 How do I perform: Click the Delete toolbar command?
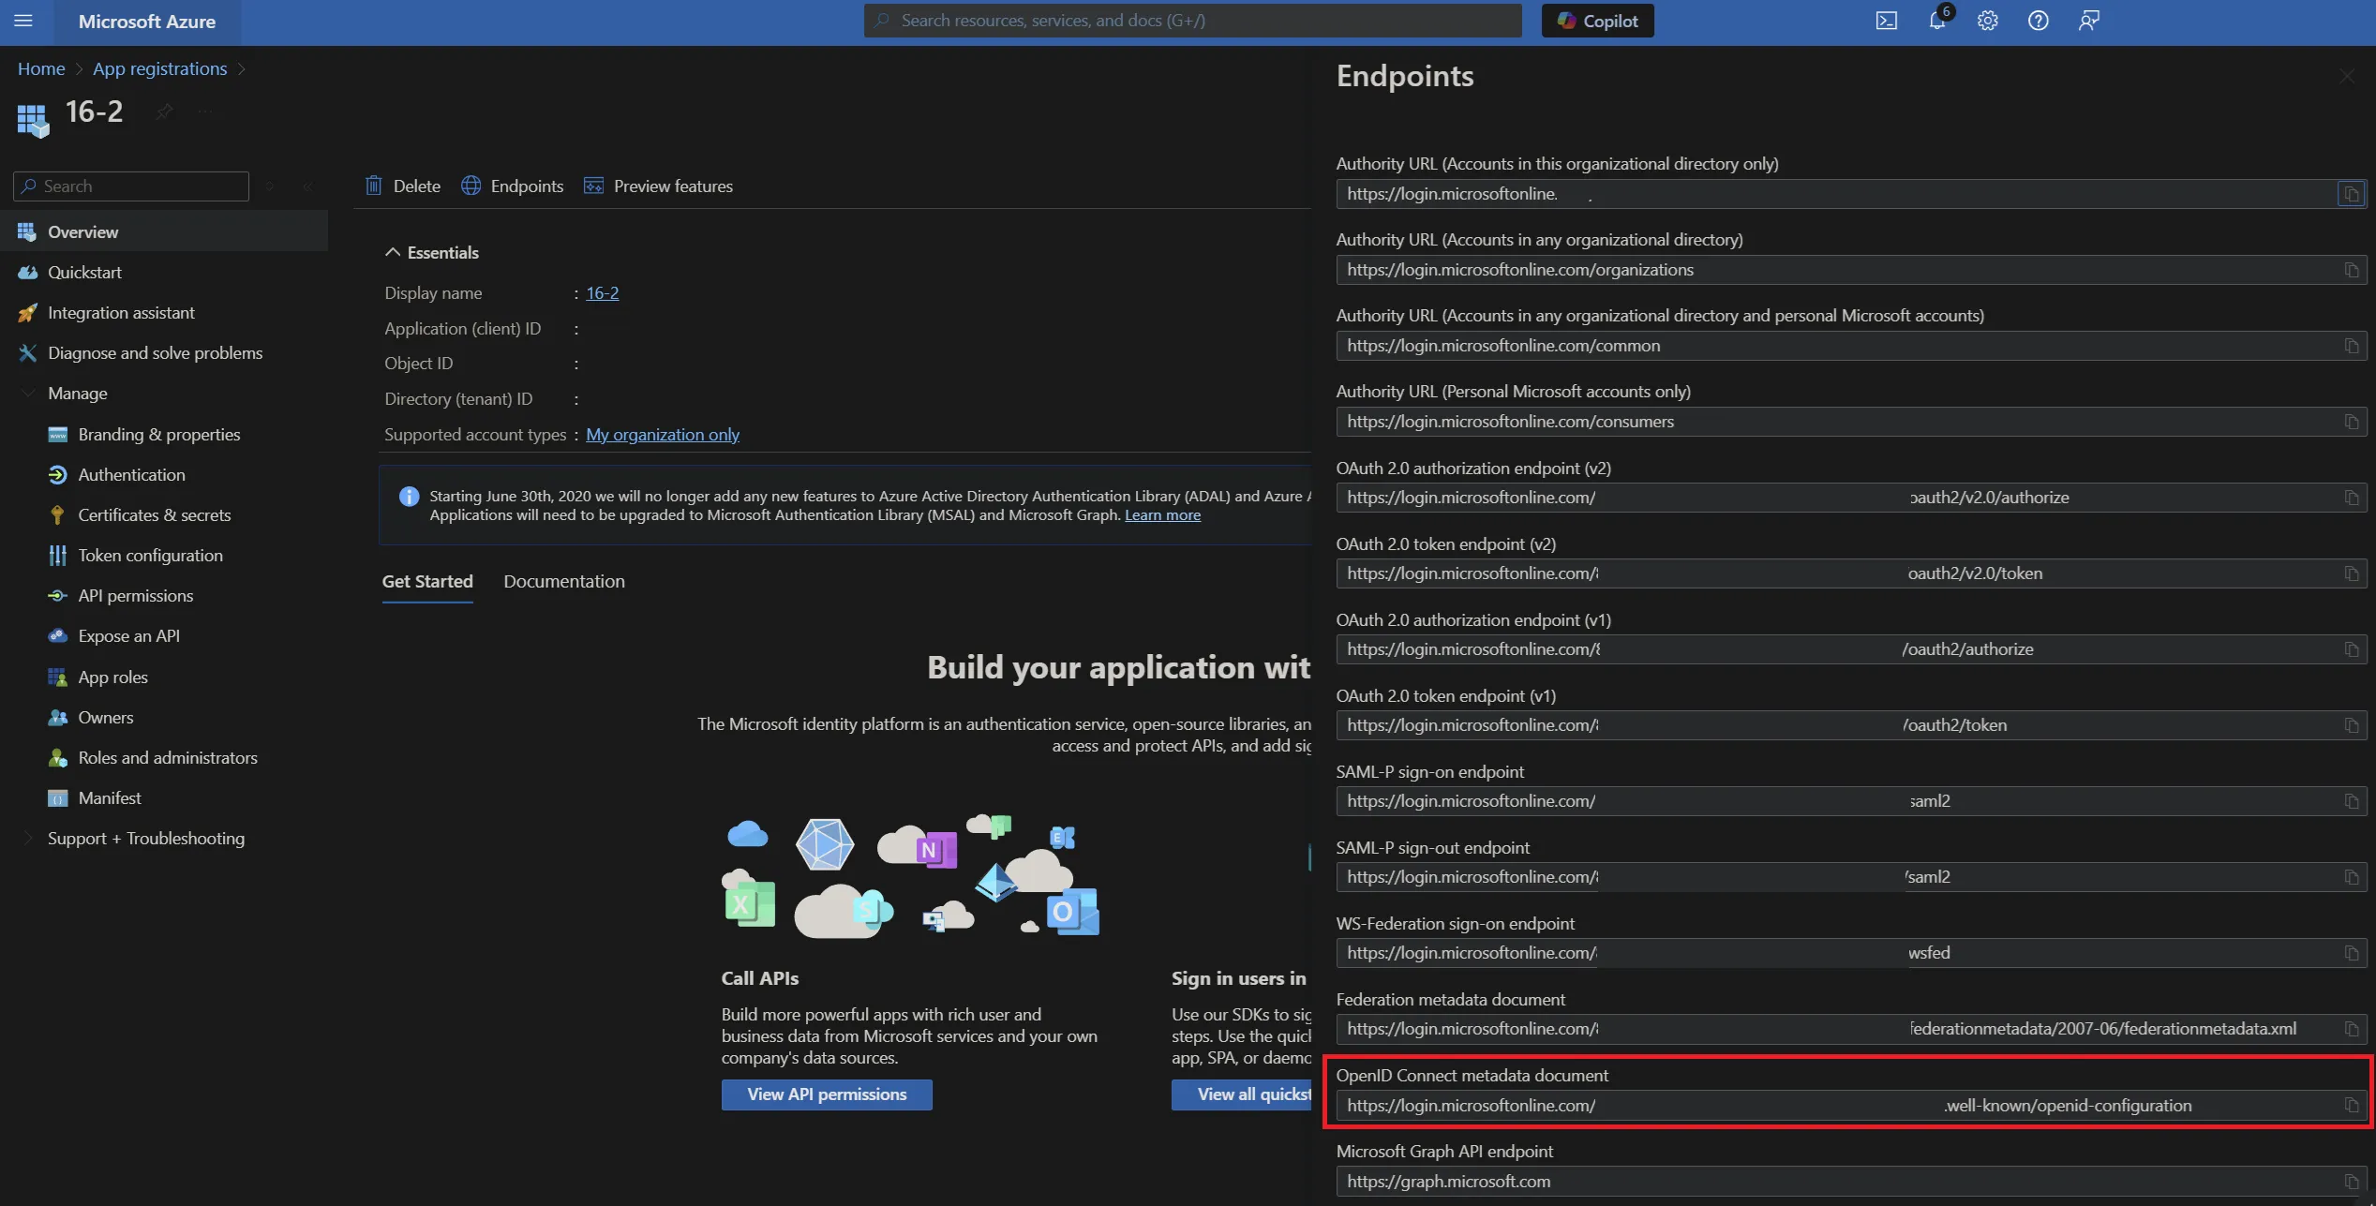coord(403,186)
